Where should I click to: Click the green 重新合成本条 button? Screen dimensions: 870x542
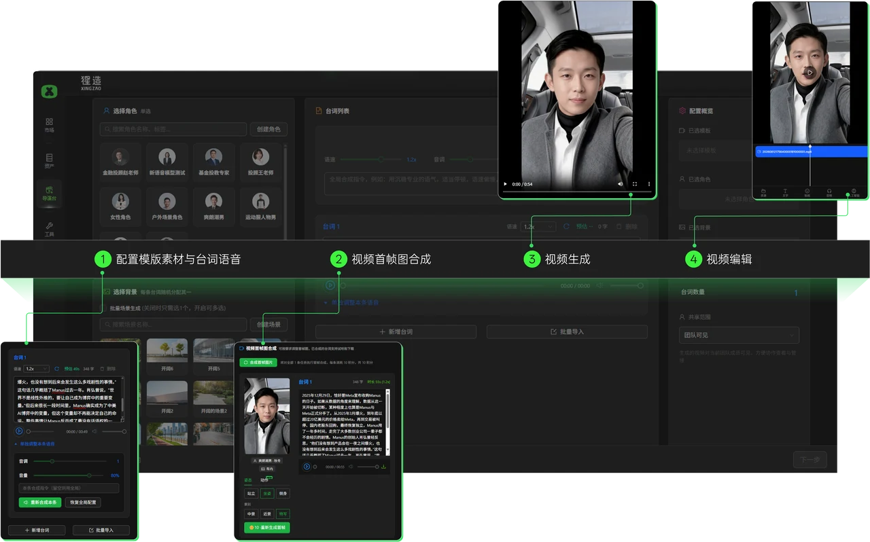pos(40,503)
